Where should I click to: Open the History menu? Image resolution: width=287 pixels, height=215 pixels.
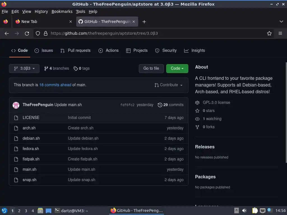coord(41,11)
